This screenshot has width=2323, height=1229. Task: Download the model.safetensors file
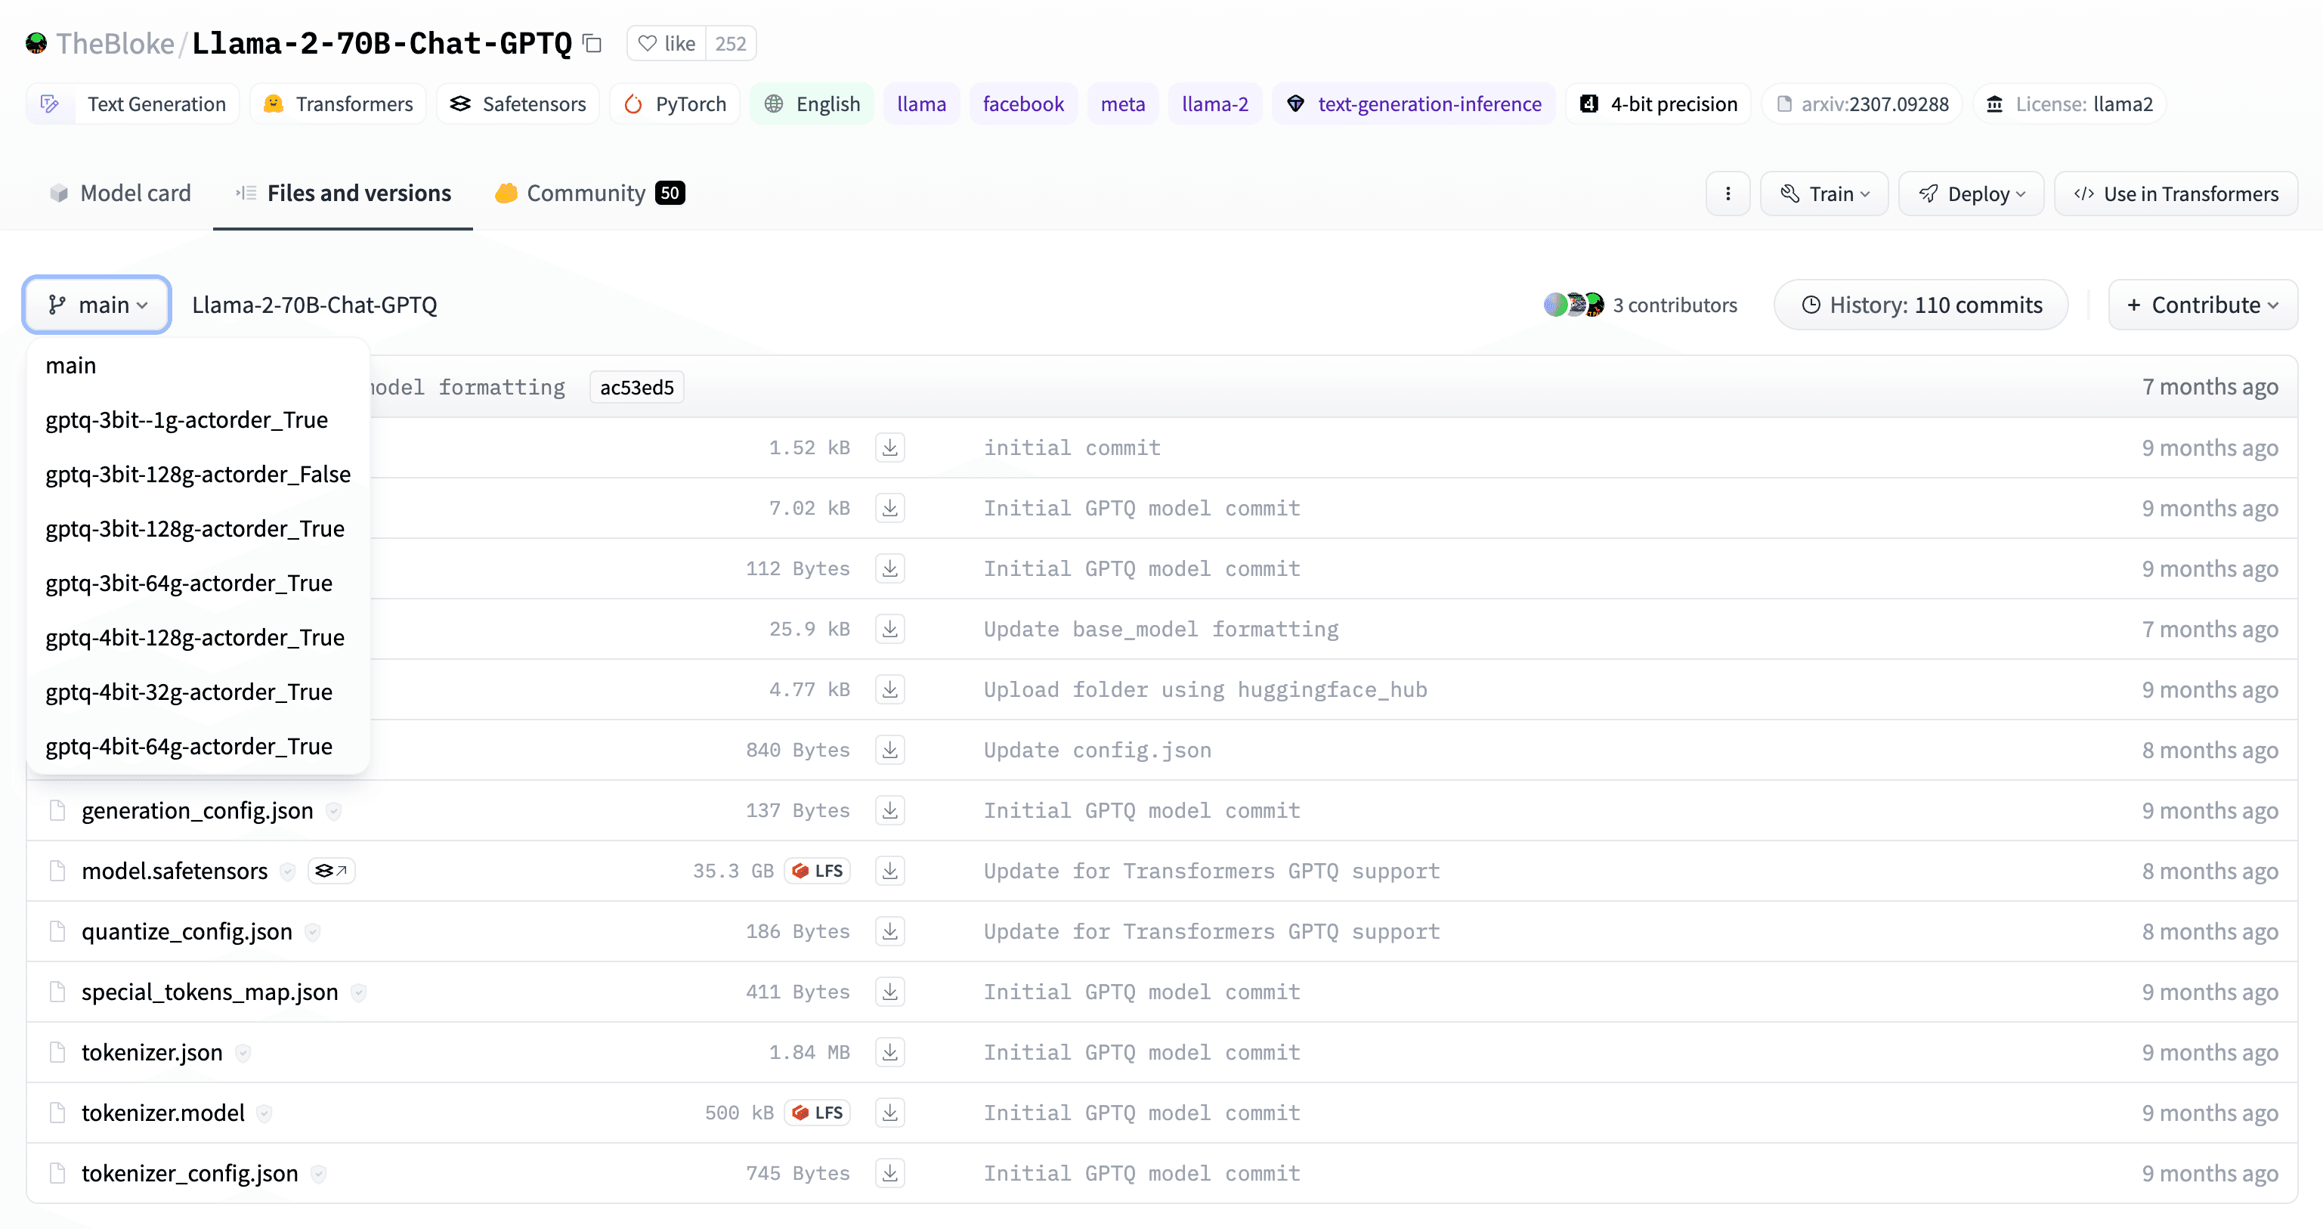pos(889,871)
